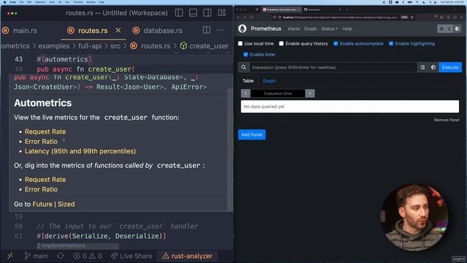Click Prometheus logo icon
Viewport: 467px width, 263px height.
[x=242, y=28]
